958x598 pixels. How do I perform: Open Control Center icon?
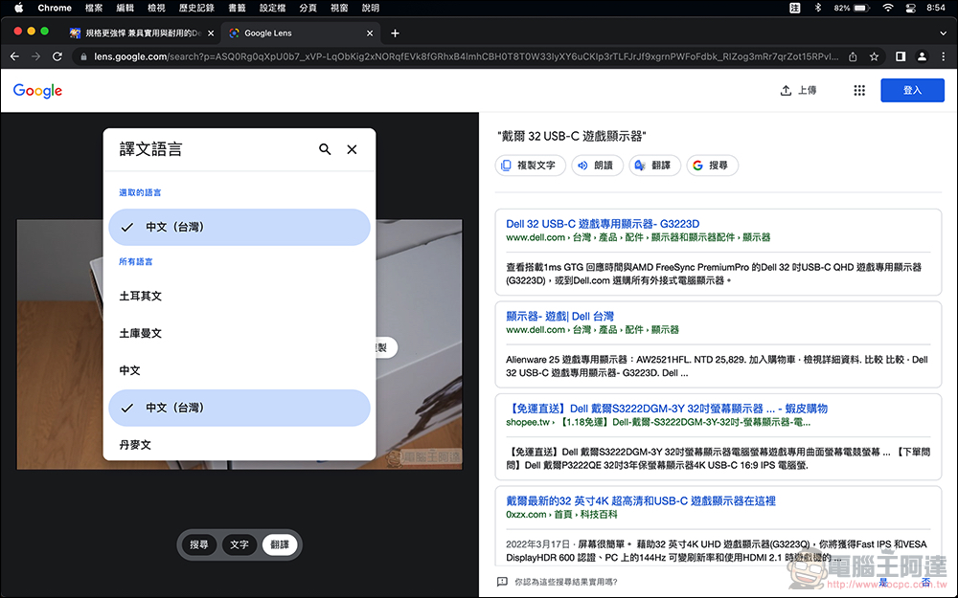910,8
